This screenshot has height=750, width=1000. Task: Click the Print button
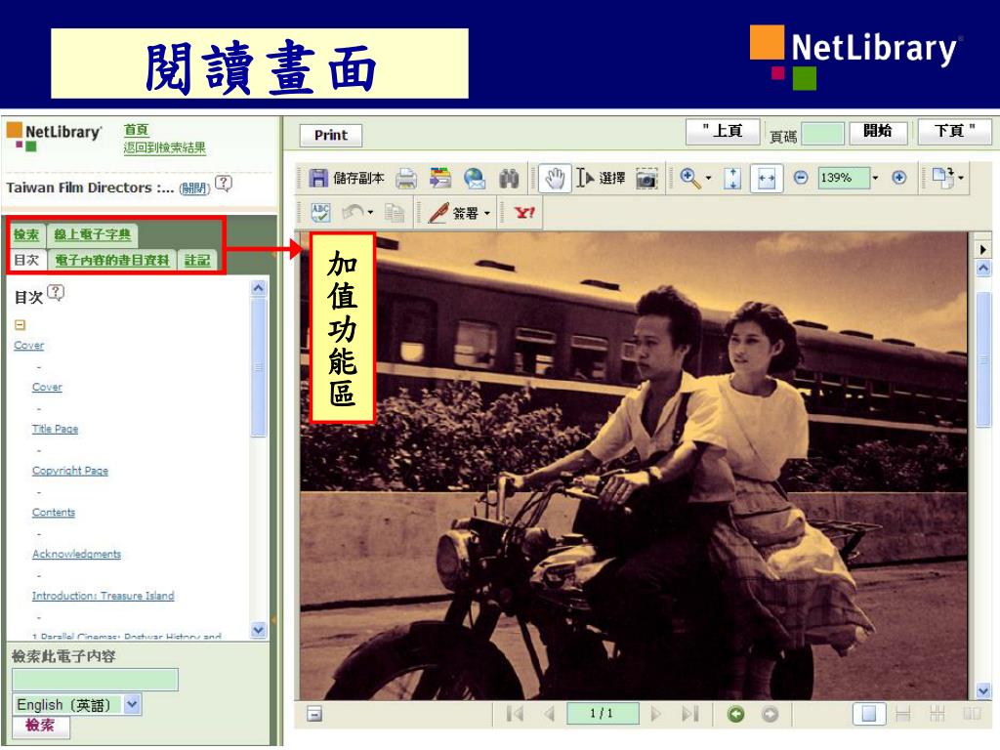[331, 135]
